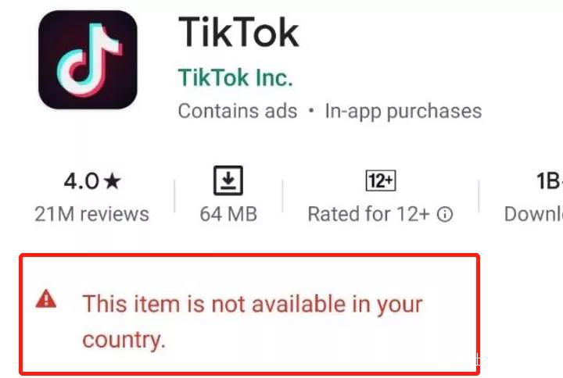This screenshot has height=378, width=563.
Task: Click the red warning triangle icon
Action: [x=46, y=299]
